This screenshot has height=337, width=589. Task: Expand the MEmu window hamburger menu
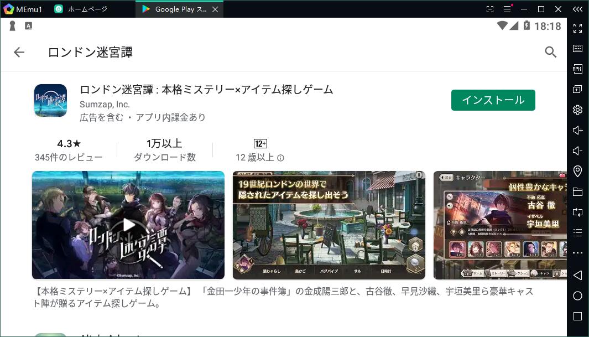coord(507,9)
